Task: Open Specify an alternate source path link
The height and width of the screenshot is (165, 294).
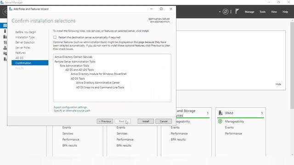Action: tap(72, 111)
